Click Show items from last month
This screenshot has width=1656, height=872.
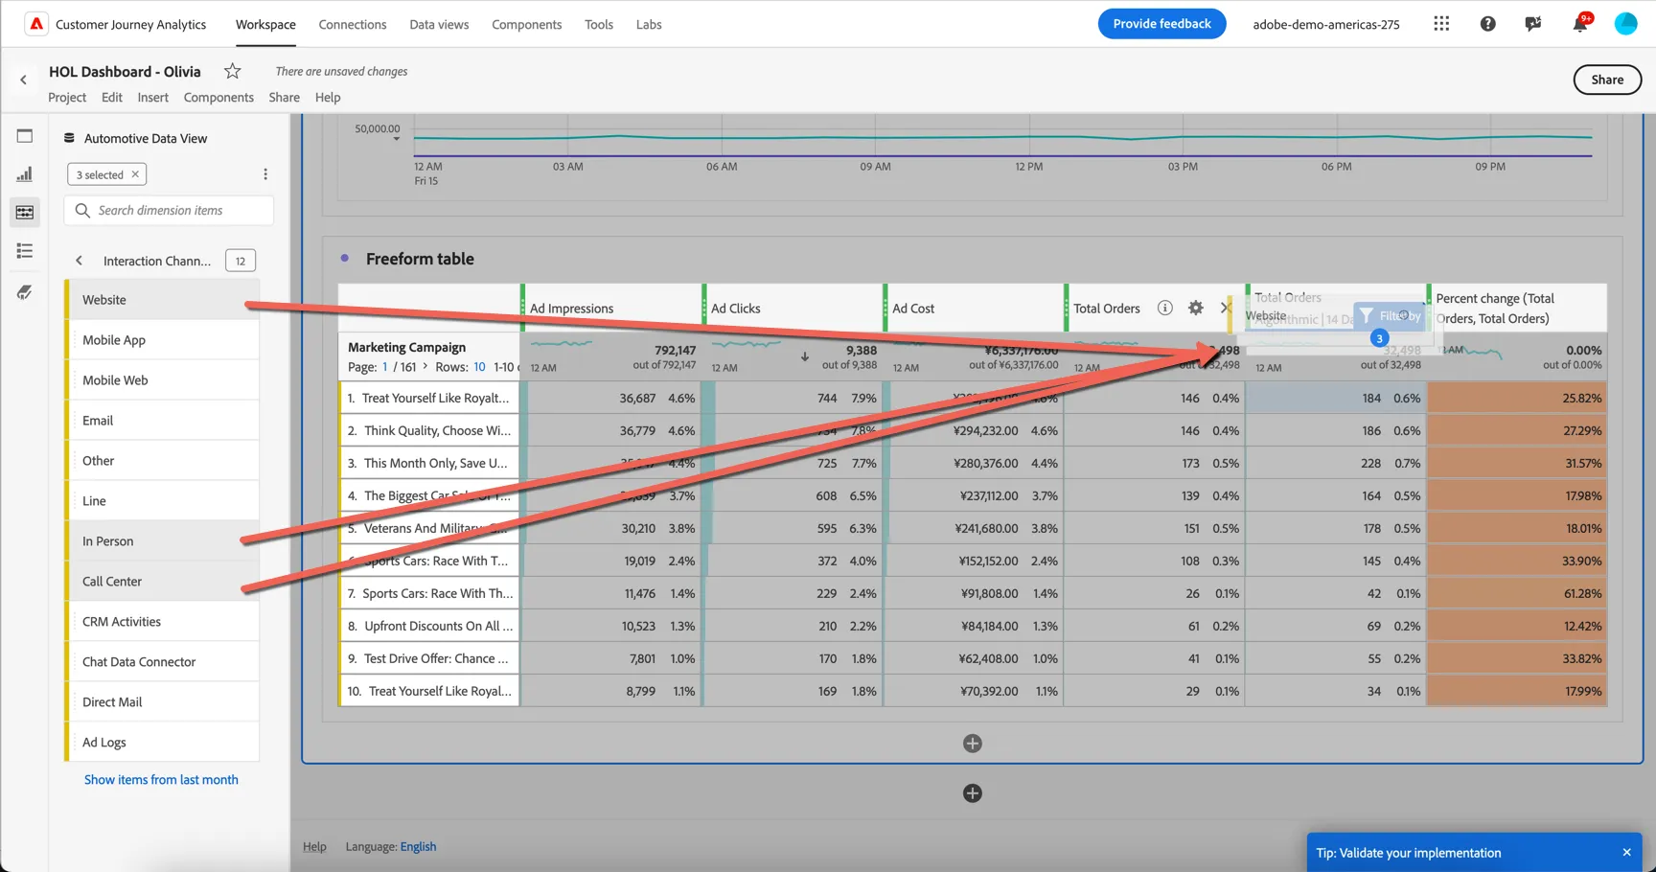(x=161, y=779)
